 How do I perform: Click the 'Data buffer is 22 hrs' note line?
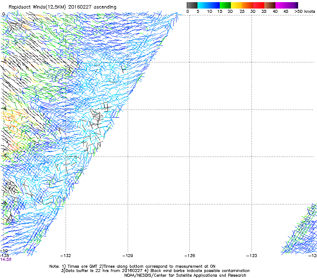155,271
